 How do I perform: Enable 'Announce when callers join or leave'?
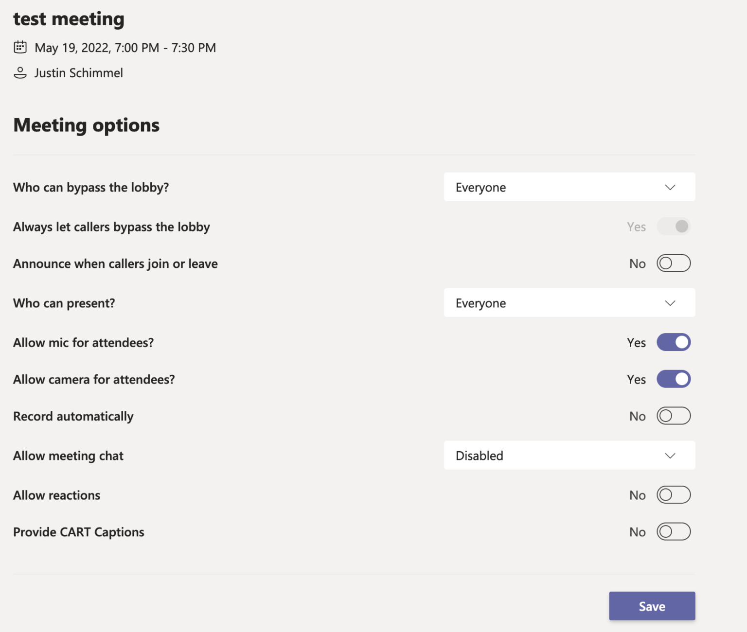point(674,263)
